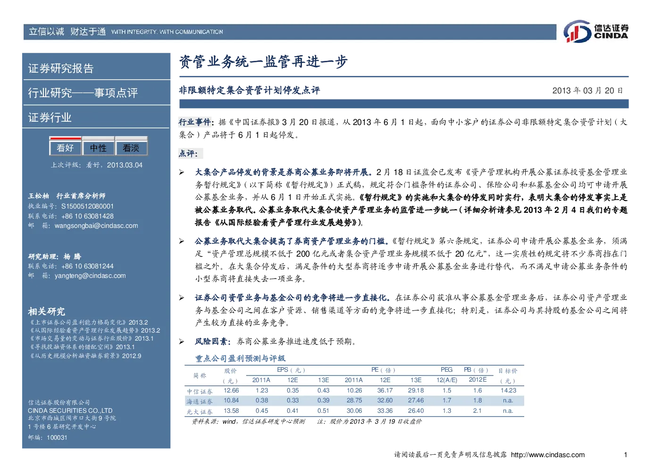Open the yangteng@cindasc.com email link
The image size is (662, 468).
pyautogui.click(x=90, y=276)
